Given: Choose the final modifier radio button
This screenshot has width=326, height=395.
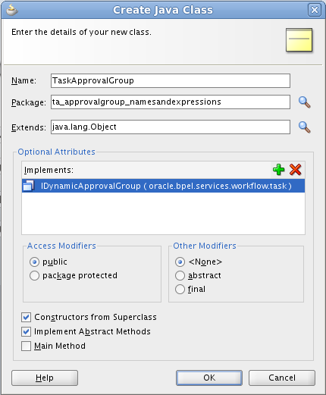Looking at the screenshot, I should click(180, 289).
